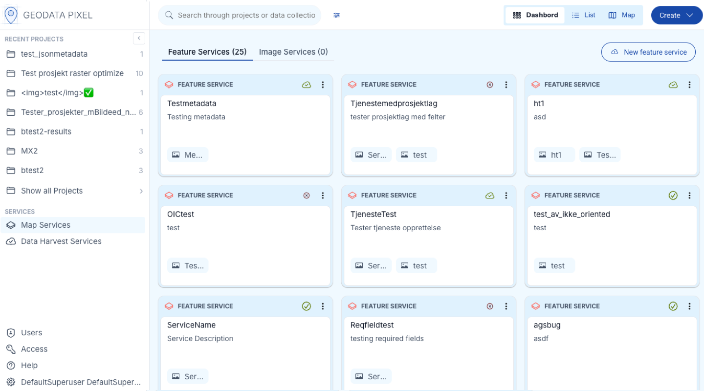704x391 pixels.
Task: Focus the project search input field
Action: [240, 15]
